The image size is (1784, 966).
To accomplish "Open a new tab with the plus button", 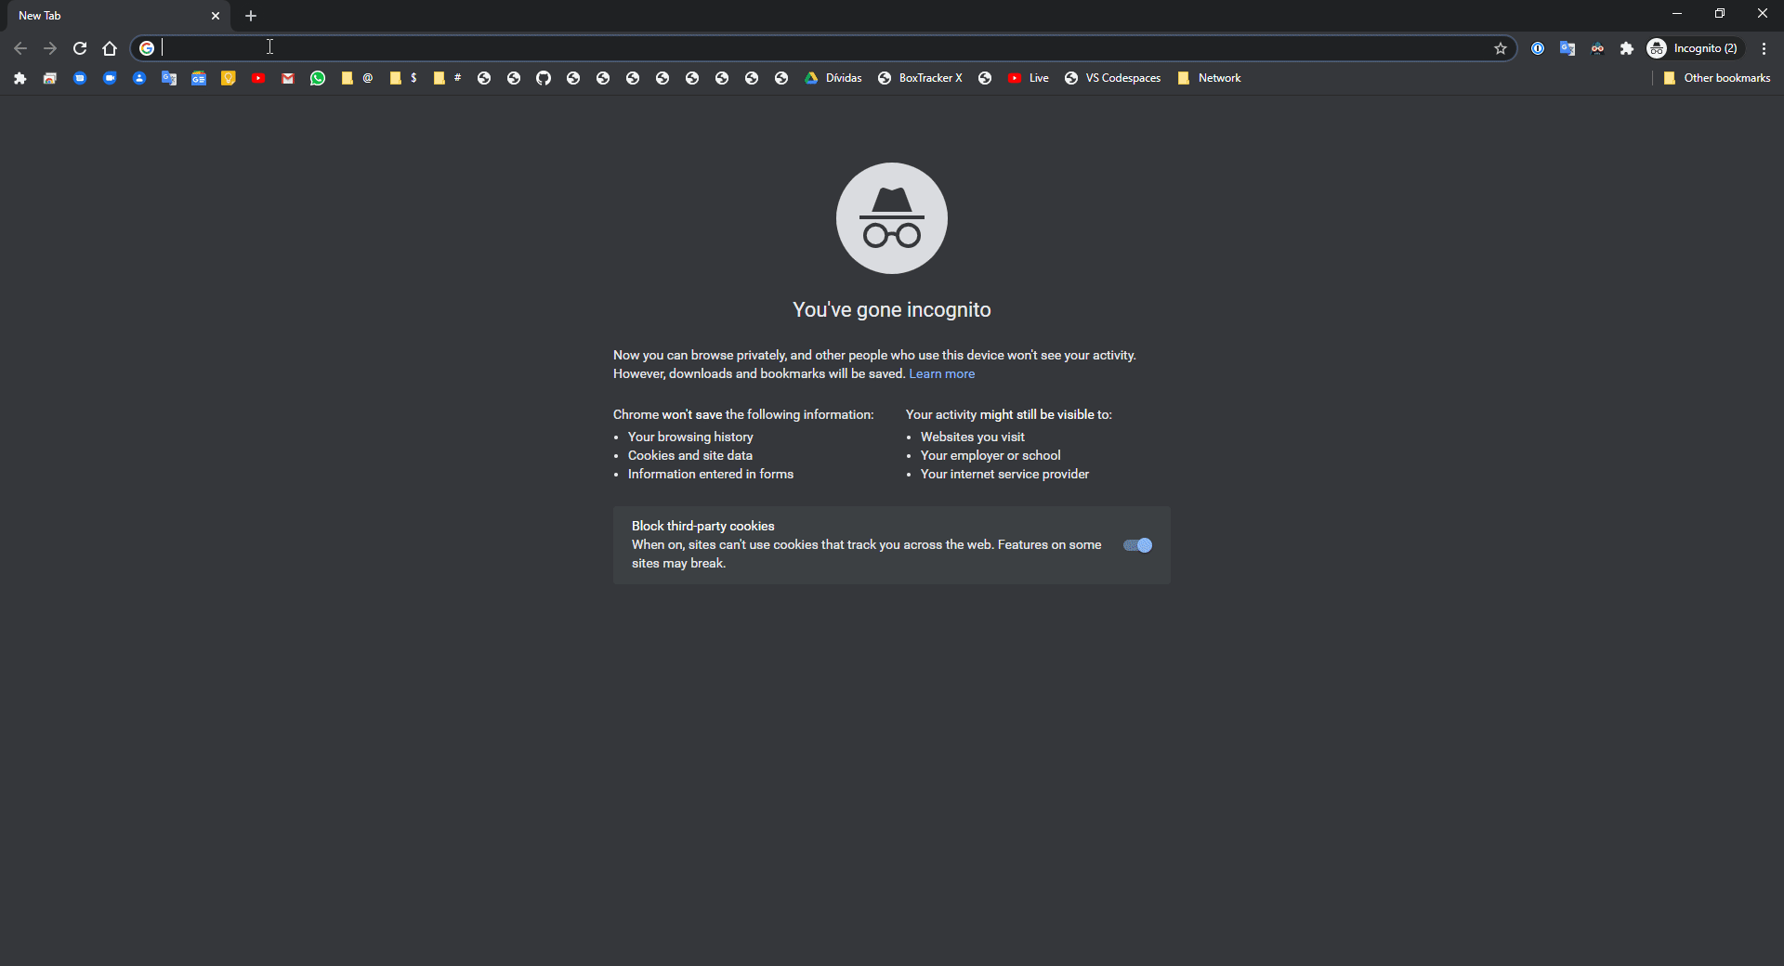I will pyautogui.click(x=251, y=15).
